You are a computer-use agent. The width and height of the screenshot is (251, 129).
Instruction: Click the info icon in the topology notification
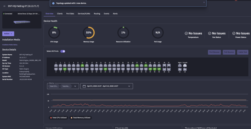tap(53, 3)
